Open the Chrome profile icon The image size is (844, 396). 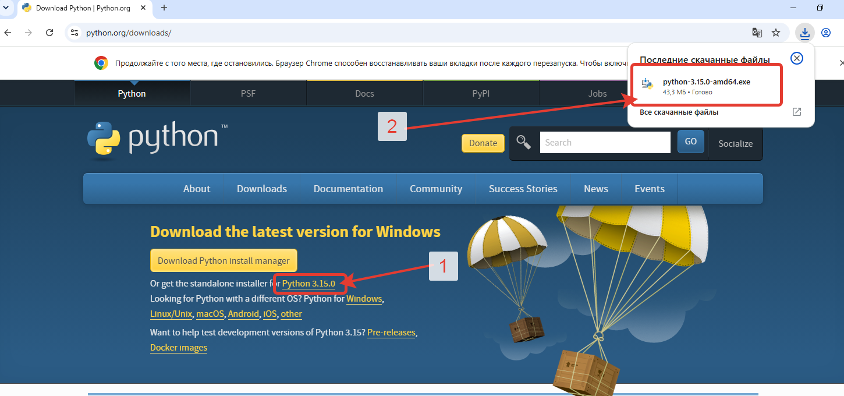point(825,33)
